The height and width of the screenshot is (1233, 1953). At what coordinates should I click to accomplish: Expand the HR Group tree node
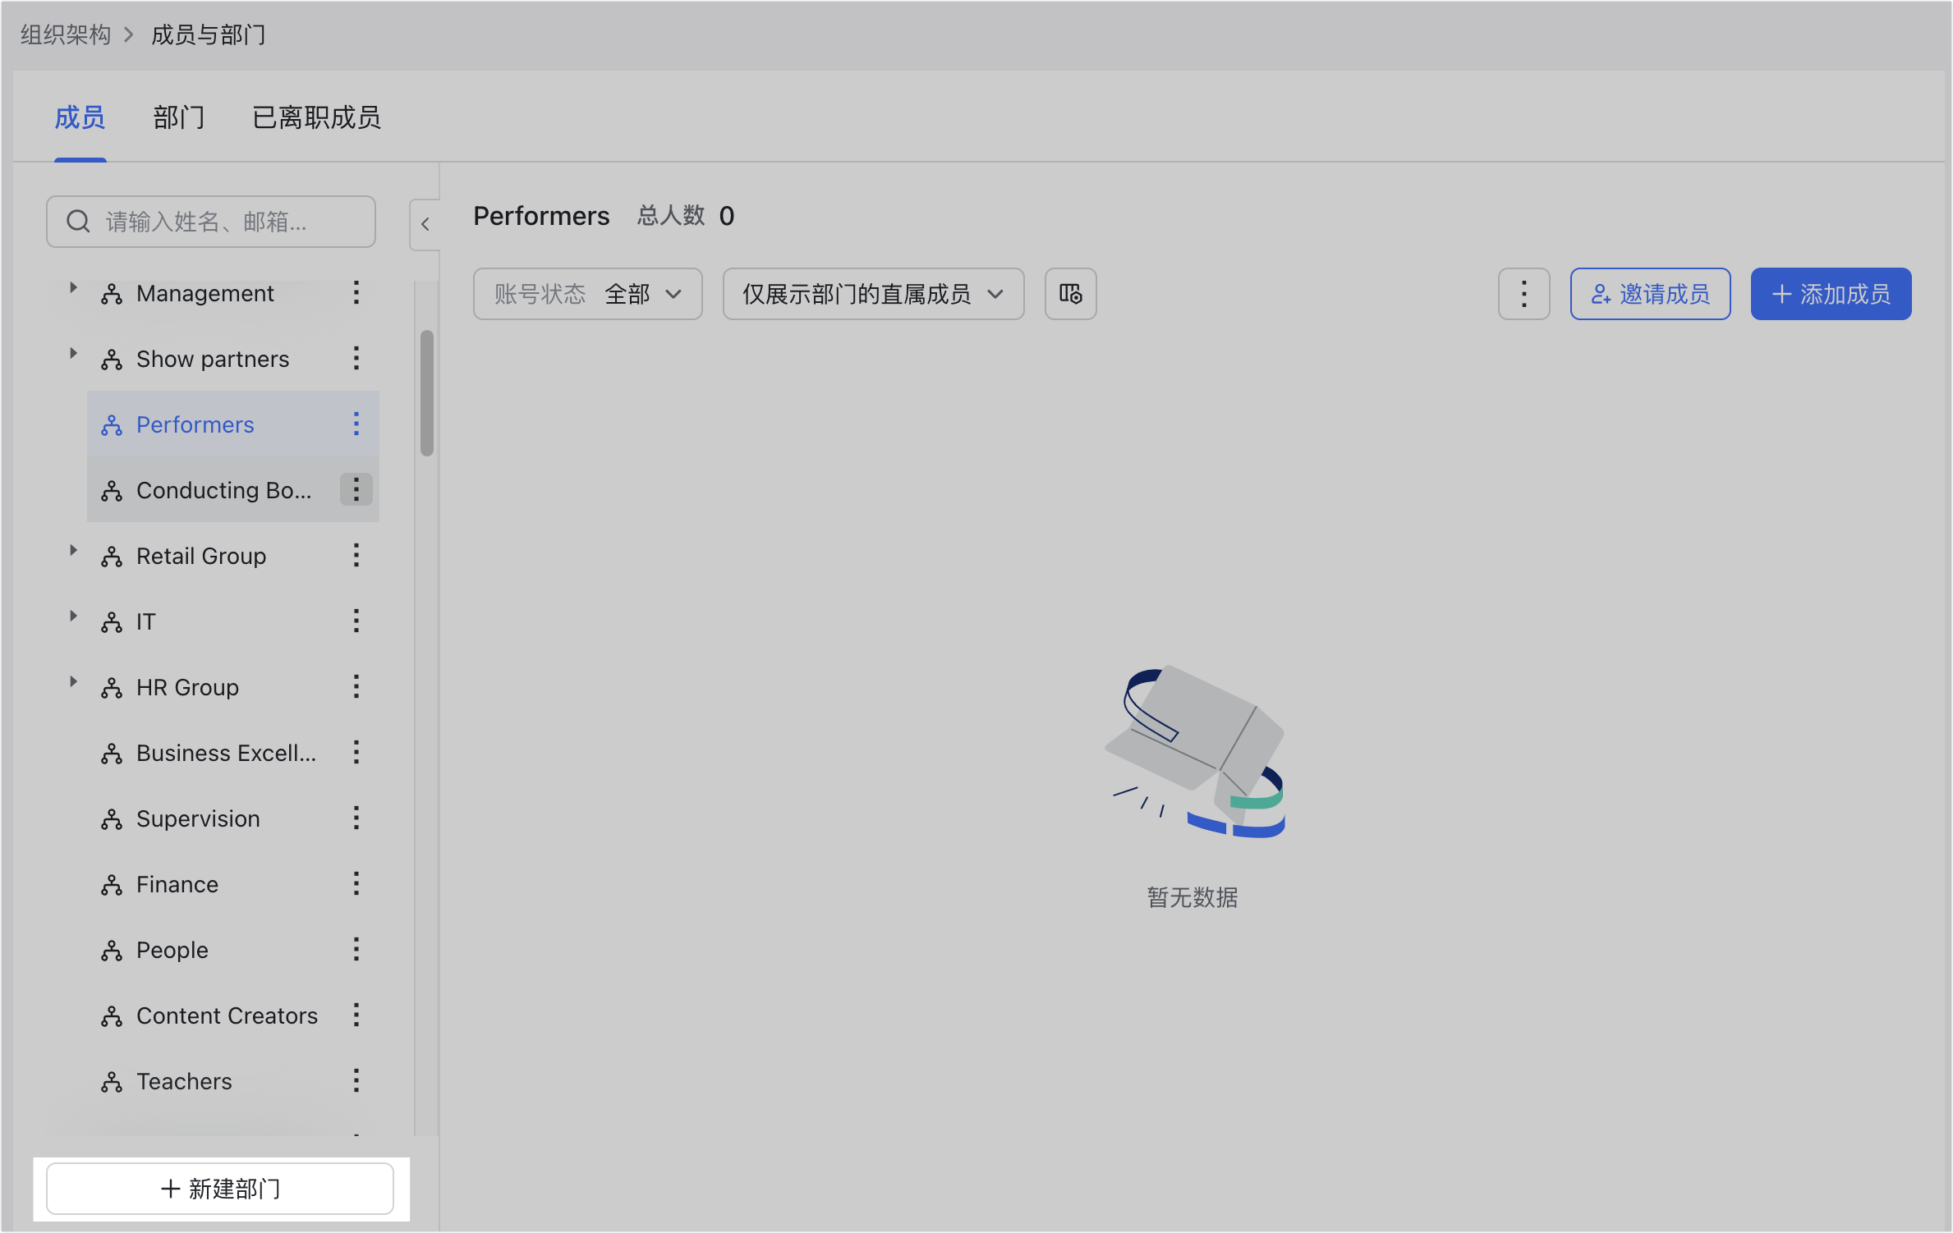pos(73,681)
